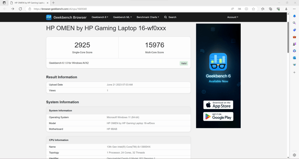The width and height of the screenshot is (299, 159).
Task: Open sidebar settings gear
Action: [x=295, y=155]
